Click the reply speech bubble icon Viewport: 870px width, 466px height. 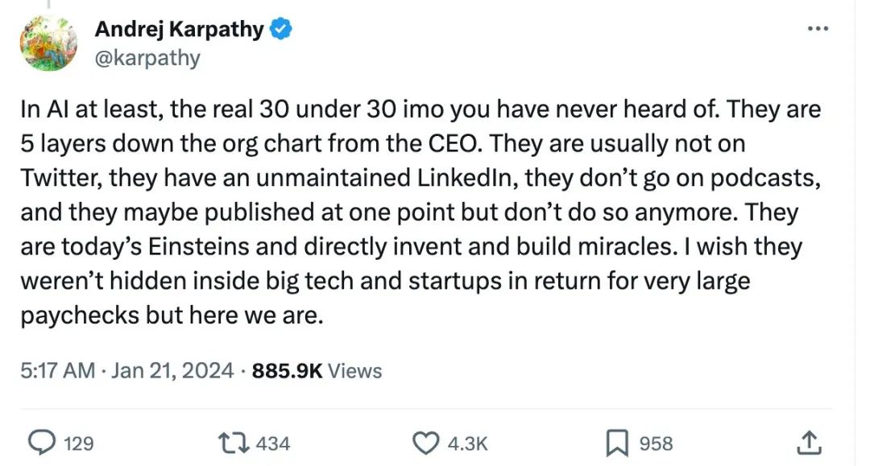[x=40, y=442]
